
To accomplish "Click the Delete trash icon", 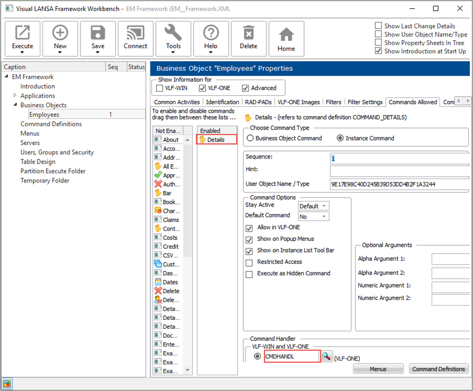I will click(249, 34).
